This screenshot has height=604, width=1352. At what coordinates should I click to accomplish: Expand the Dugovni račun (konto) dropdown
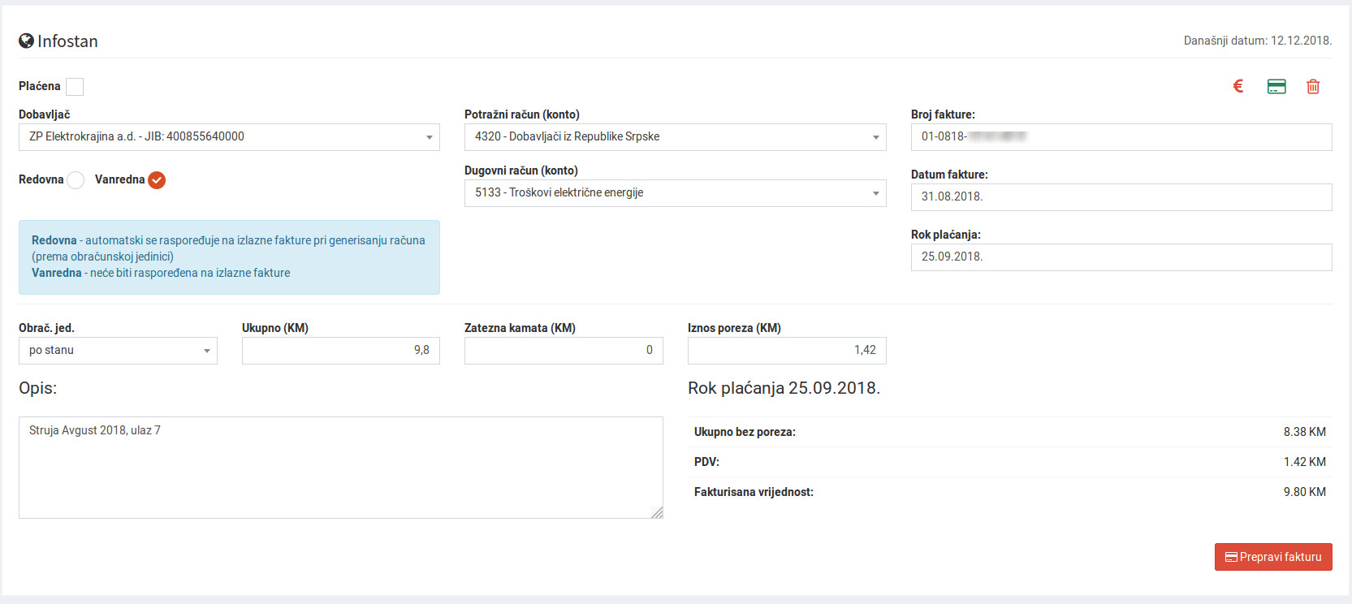tap(675, 193)
